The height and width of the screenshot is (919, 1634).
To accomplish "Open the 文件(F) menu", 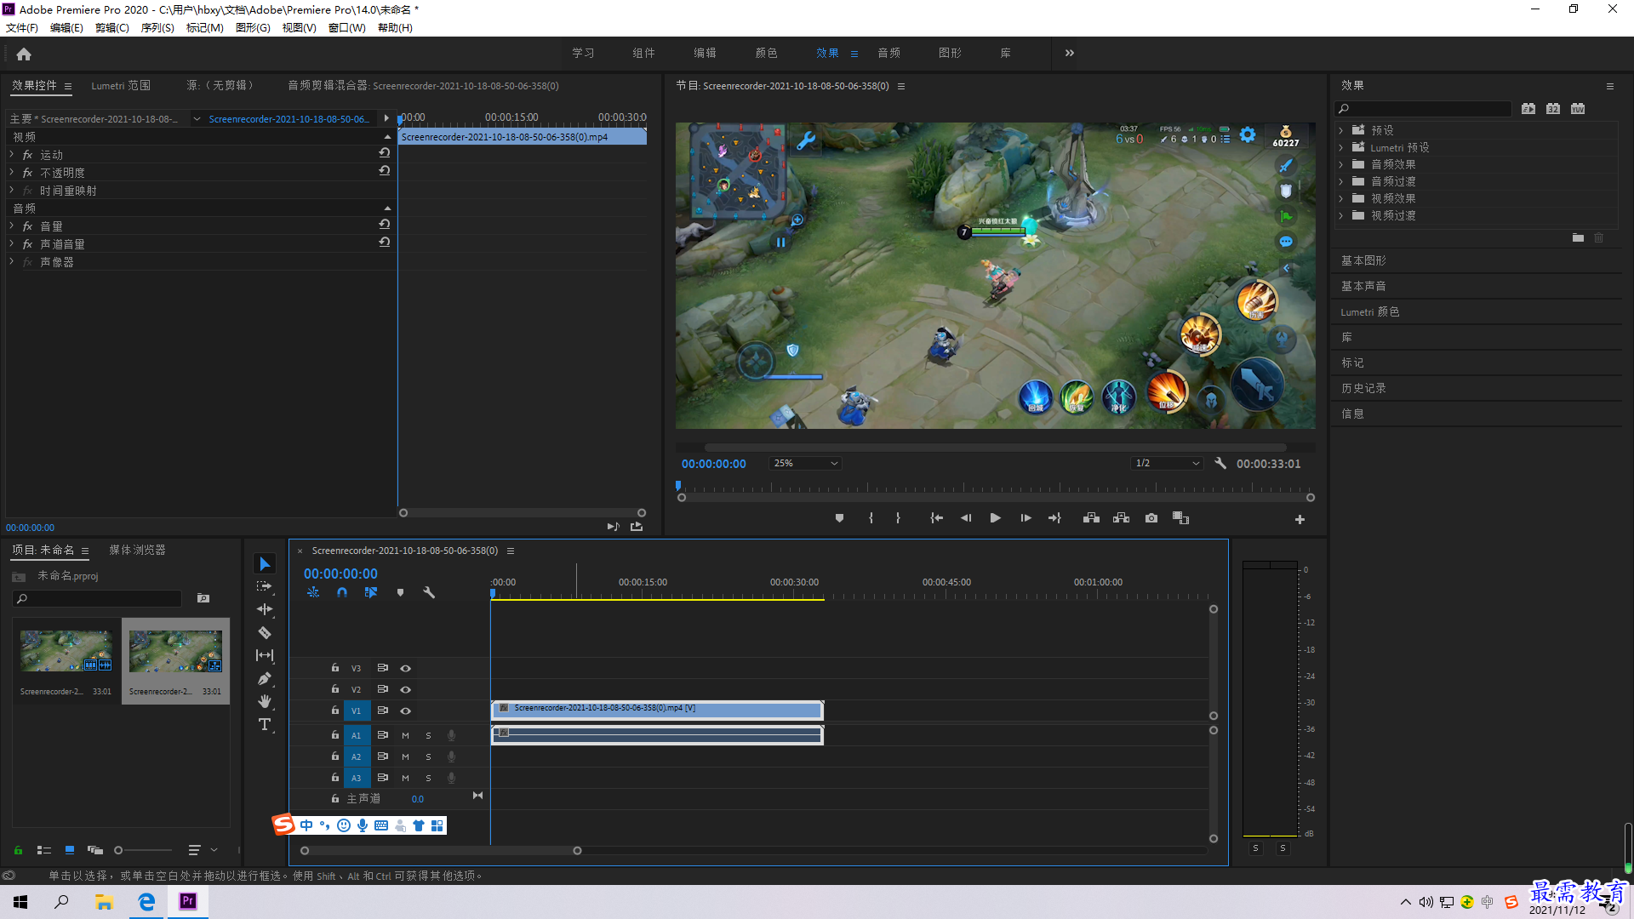I will click(x=22, y=28).
